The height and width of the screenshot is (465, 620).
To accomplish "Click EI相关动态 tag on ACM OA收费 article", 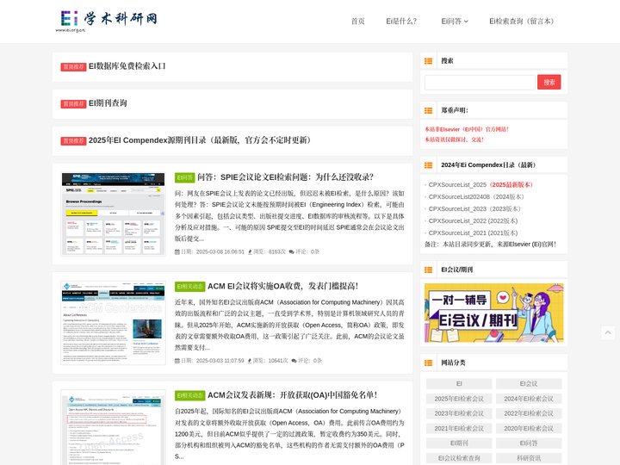I will 189,287.
